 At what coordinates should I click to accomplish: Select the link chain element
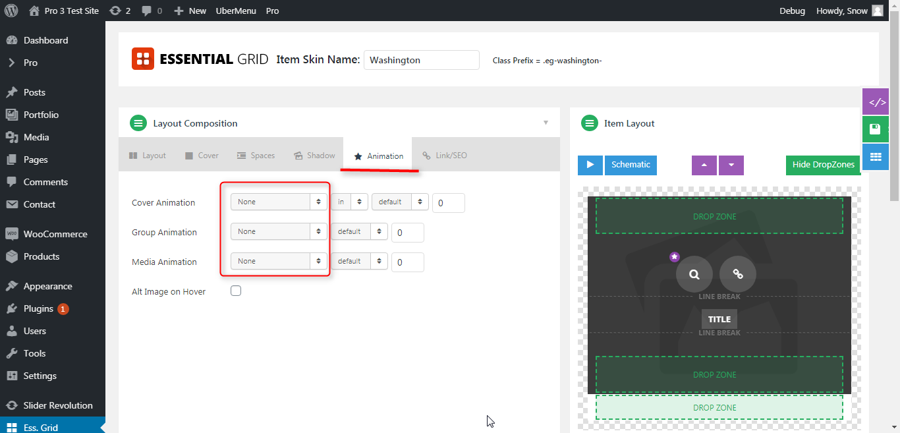tap(738, 274)
